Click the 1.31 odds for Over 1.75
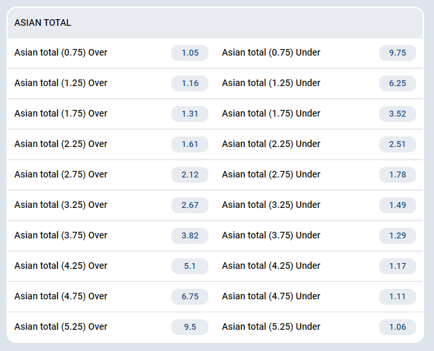Screen dimensions: 434x351 point(189,114)
